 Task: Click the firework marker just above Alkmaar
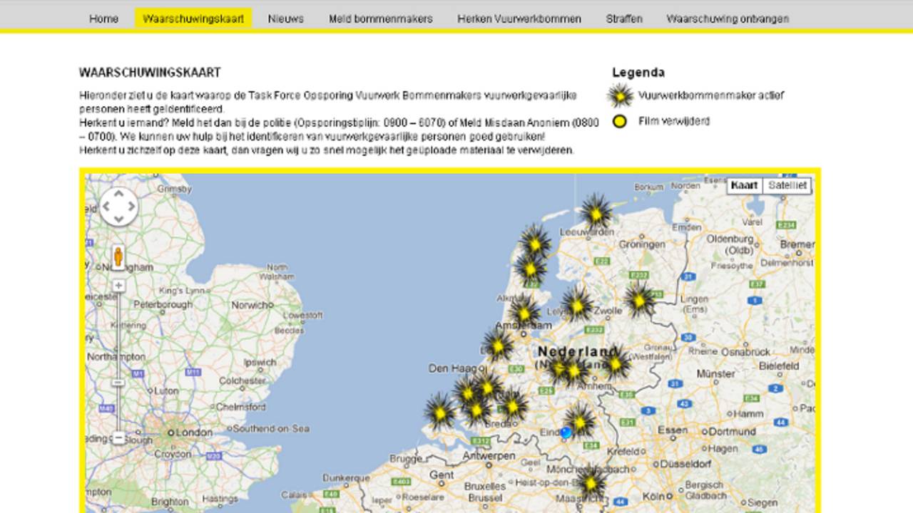[530, 269]
